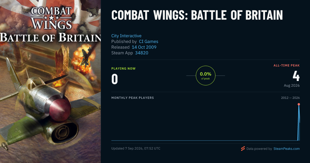Click the 14 Oct 2009 release date

[x=144, y=47]
